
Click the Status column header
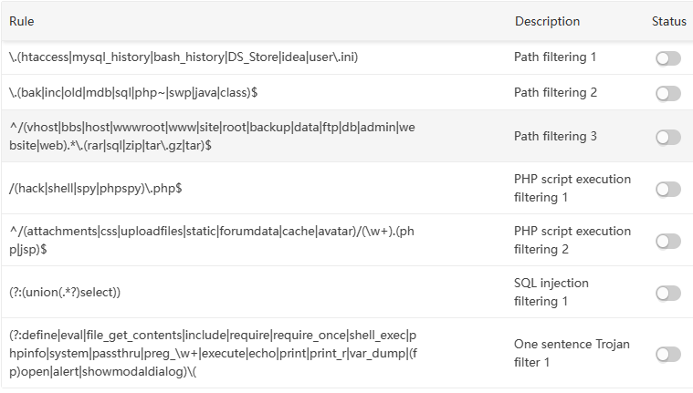668,21
